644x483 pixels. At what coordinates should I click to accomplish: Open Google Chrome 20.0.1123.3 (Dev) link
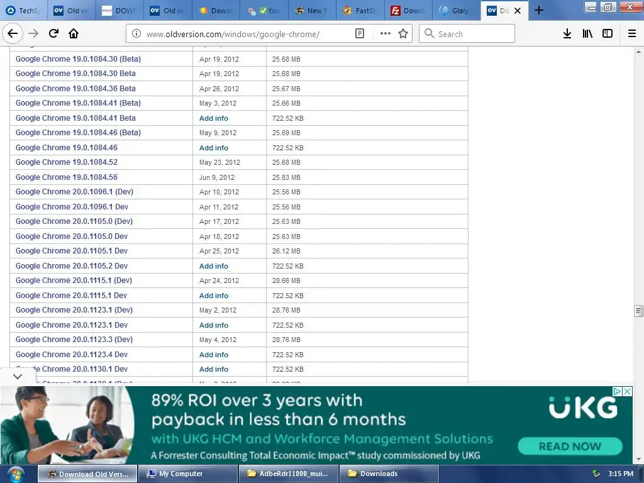click(74, 340)
